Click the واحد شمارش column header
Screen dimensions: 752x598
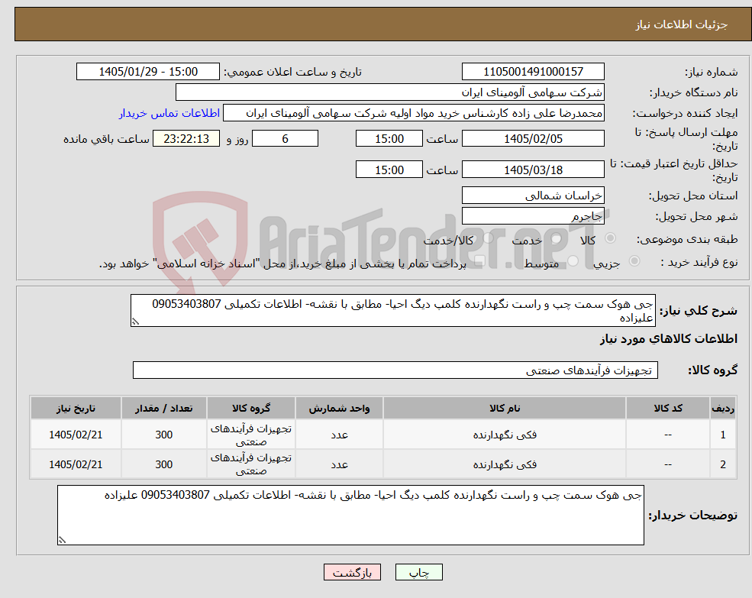click(x=339, y=408)
